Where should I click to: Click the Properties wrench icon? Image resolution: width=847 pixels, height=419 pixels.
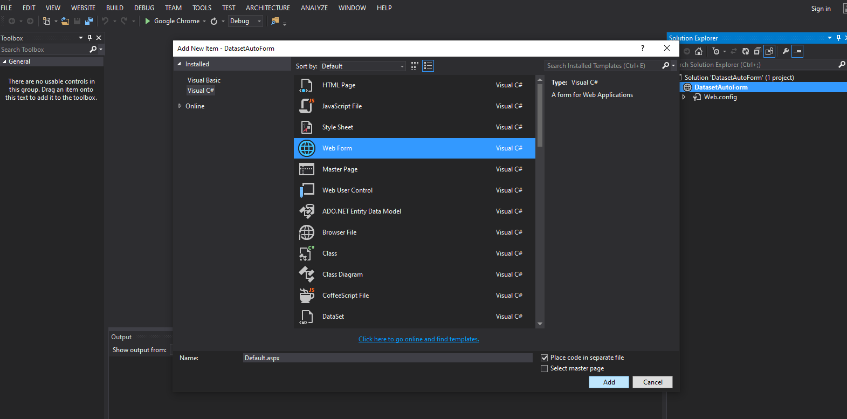tap(786, 51)
